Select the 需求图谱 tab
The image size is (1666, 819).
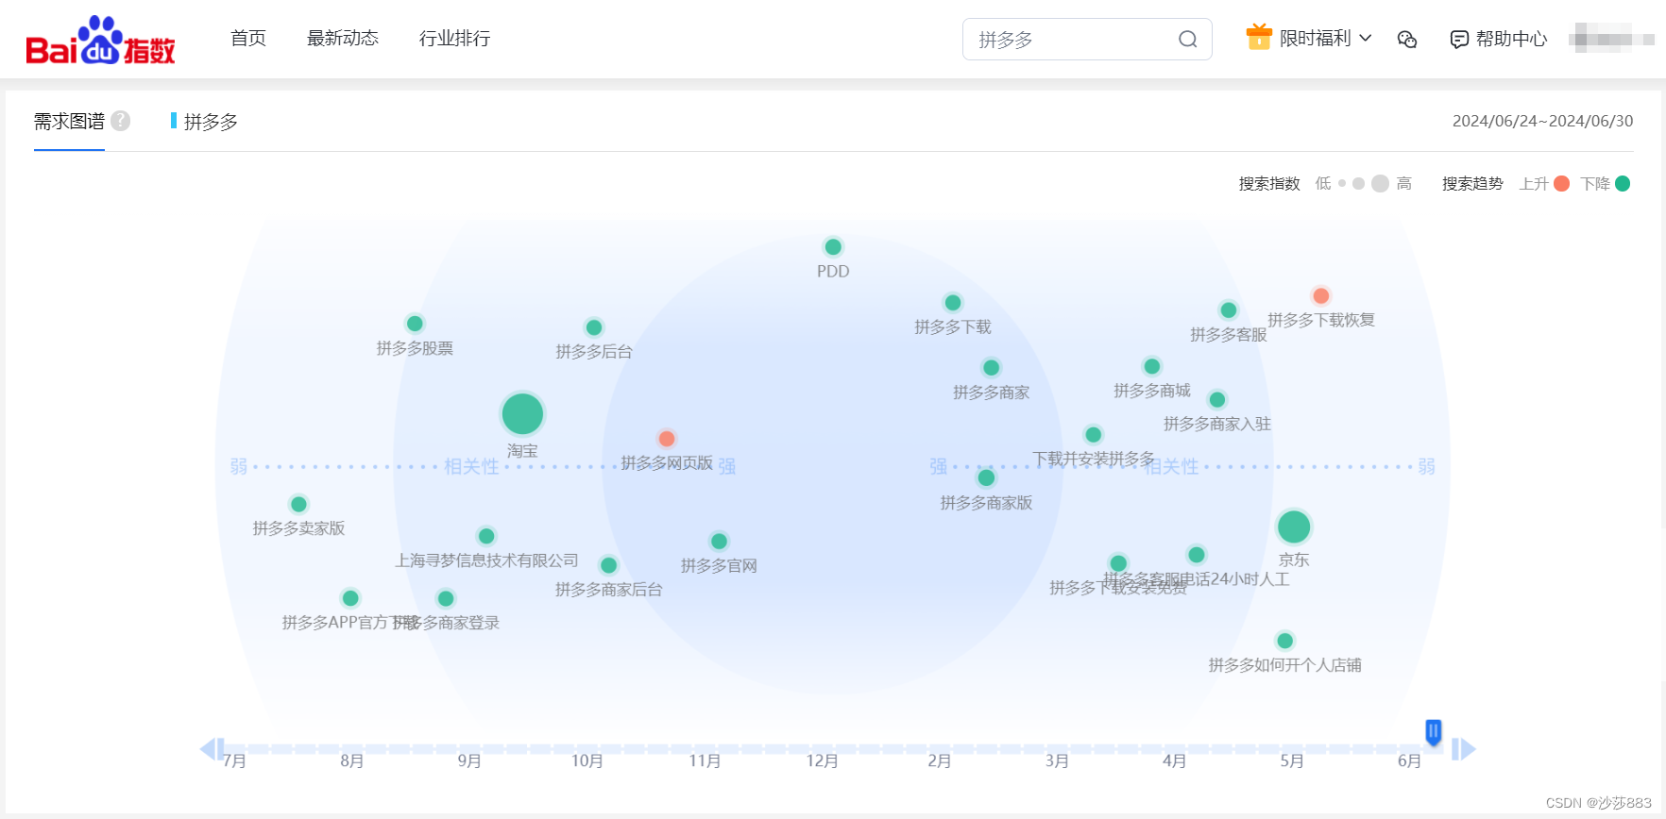[69, 122]
